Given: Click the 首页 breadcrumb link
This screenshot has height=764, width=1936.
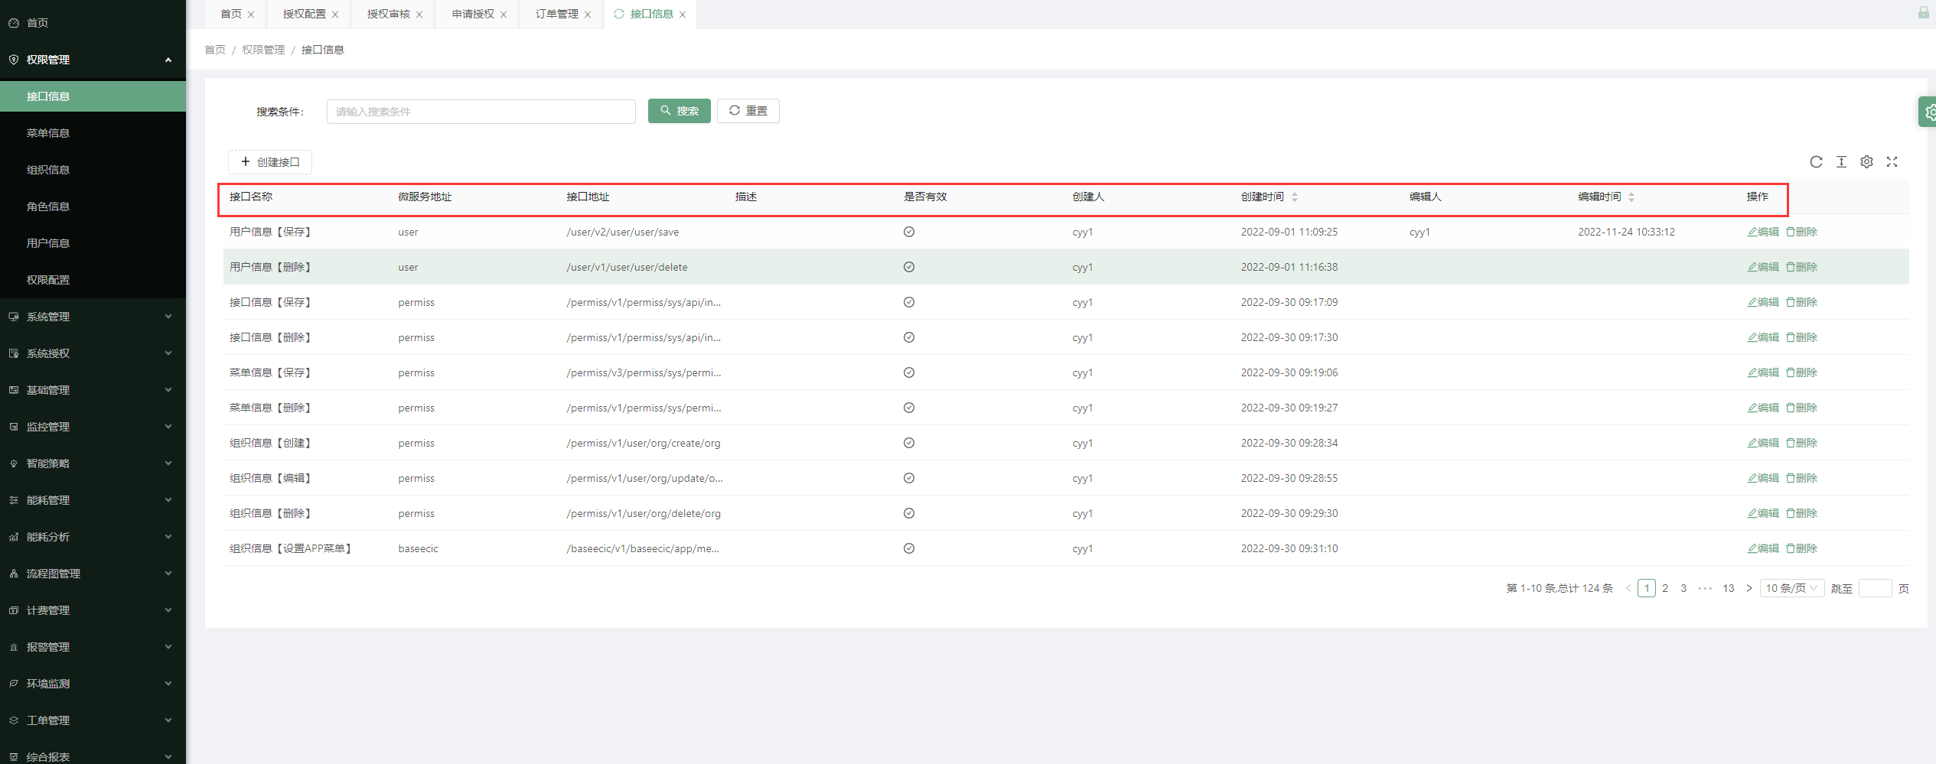Looking at the screenshot, I should pos(215,50).
